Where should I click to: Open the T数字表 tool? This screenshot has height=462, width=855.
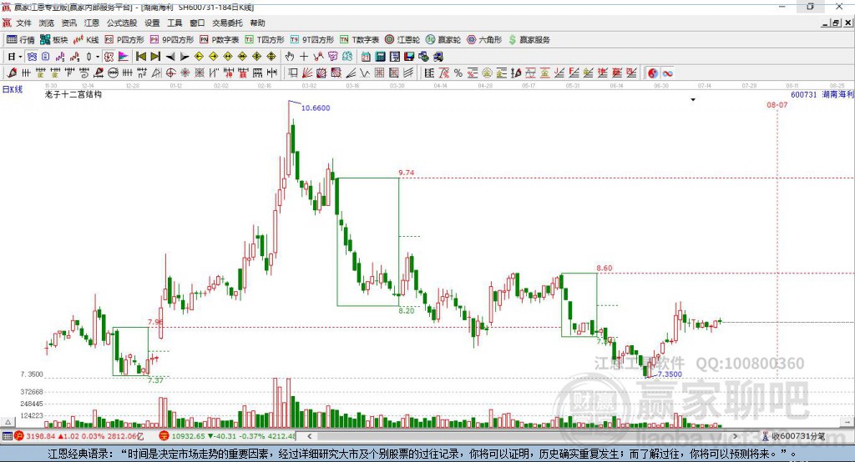point(359,40)
